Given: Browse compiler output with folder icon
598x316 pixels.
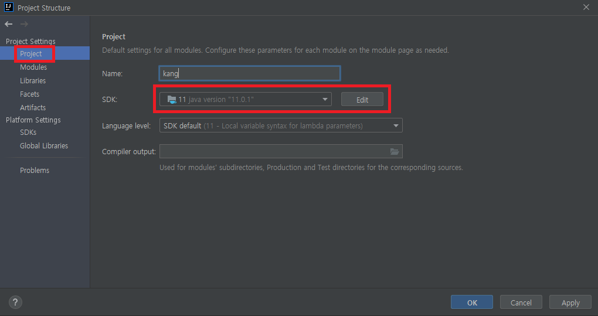Looking at the screenshot, I should (395, 151).
